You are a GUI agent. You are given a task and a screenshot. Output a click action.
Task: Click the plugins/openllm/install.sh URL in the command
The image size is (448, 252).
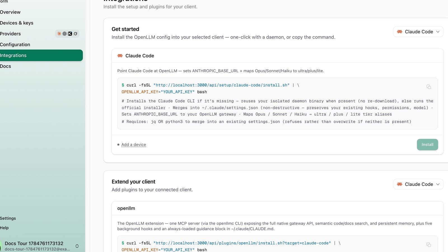point(242,243)
